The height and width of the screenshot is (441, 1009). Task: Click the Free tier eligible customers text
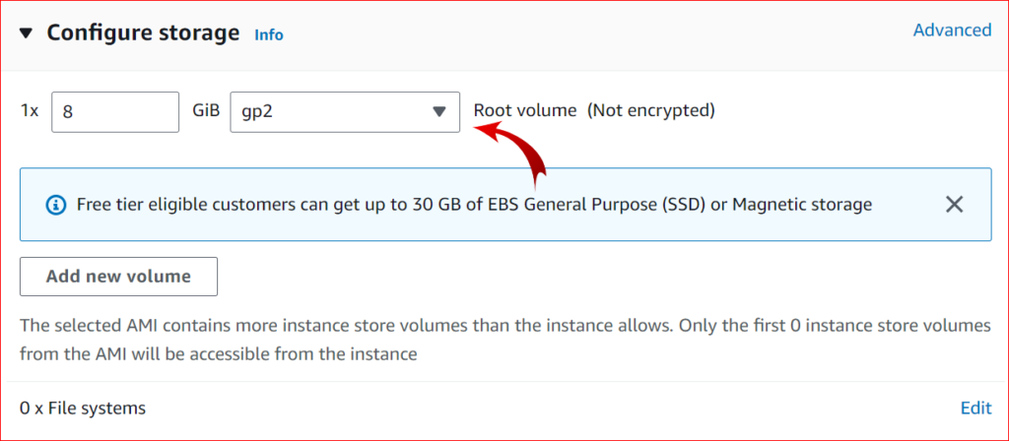(x=192, y=205)
